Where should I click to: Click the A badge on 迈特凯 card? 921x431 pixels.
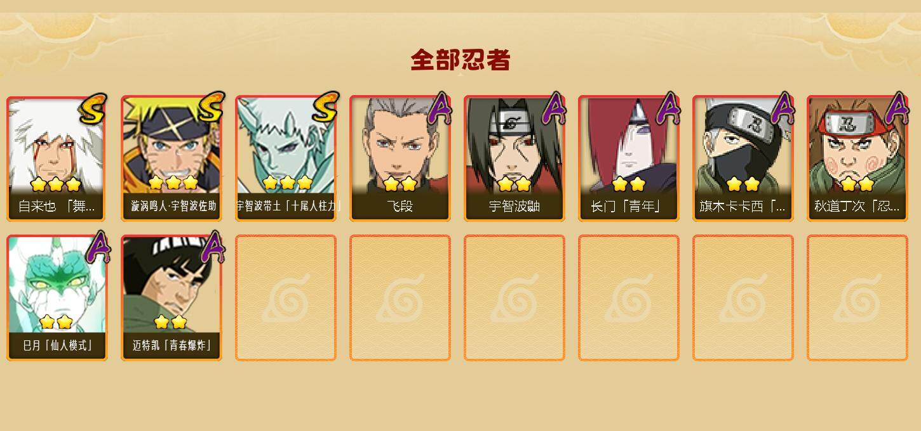click(x=212, y=247)
